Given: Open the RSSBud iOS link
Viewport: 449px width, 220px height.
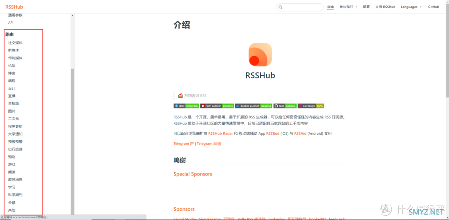Looking at the screenshot, I should point(273,133).
